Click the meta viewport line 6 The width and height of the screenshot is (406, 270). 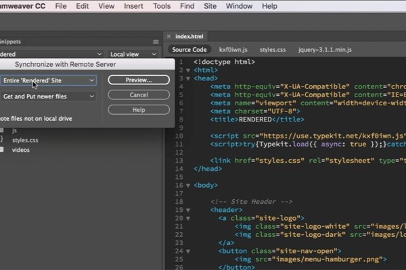point(308,103)
